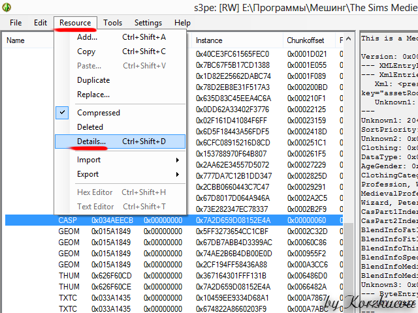Click the Name column header
The height and width of the screenshot is (313, 418).
16,40
